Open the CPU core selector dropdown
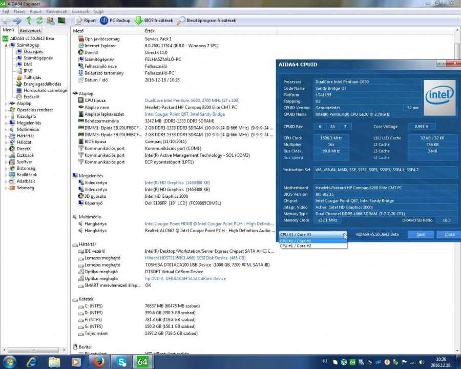This screenshot has width=461, height=369. point(313,235)
